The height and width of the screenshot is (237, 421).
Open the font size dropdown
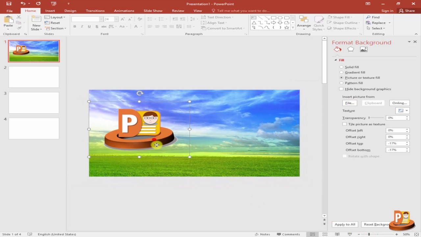116,19
